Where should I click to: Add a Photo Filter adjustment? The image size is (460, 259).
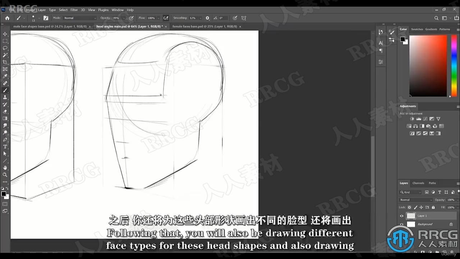pos(429,126)
